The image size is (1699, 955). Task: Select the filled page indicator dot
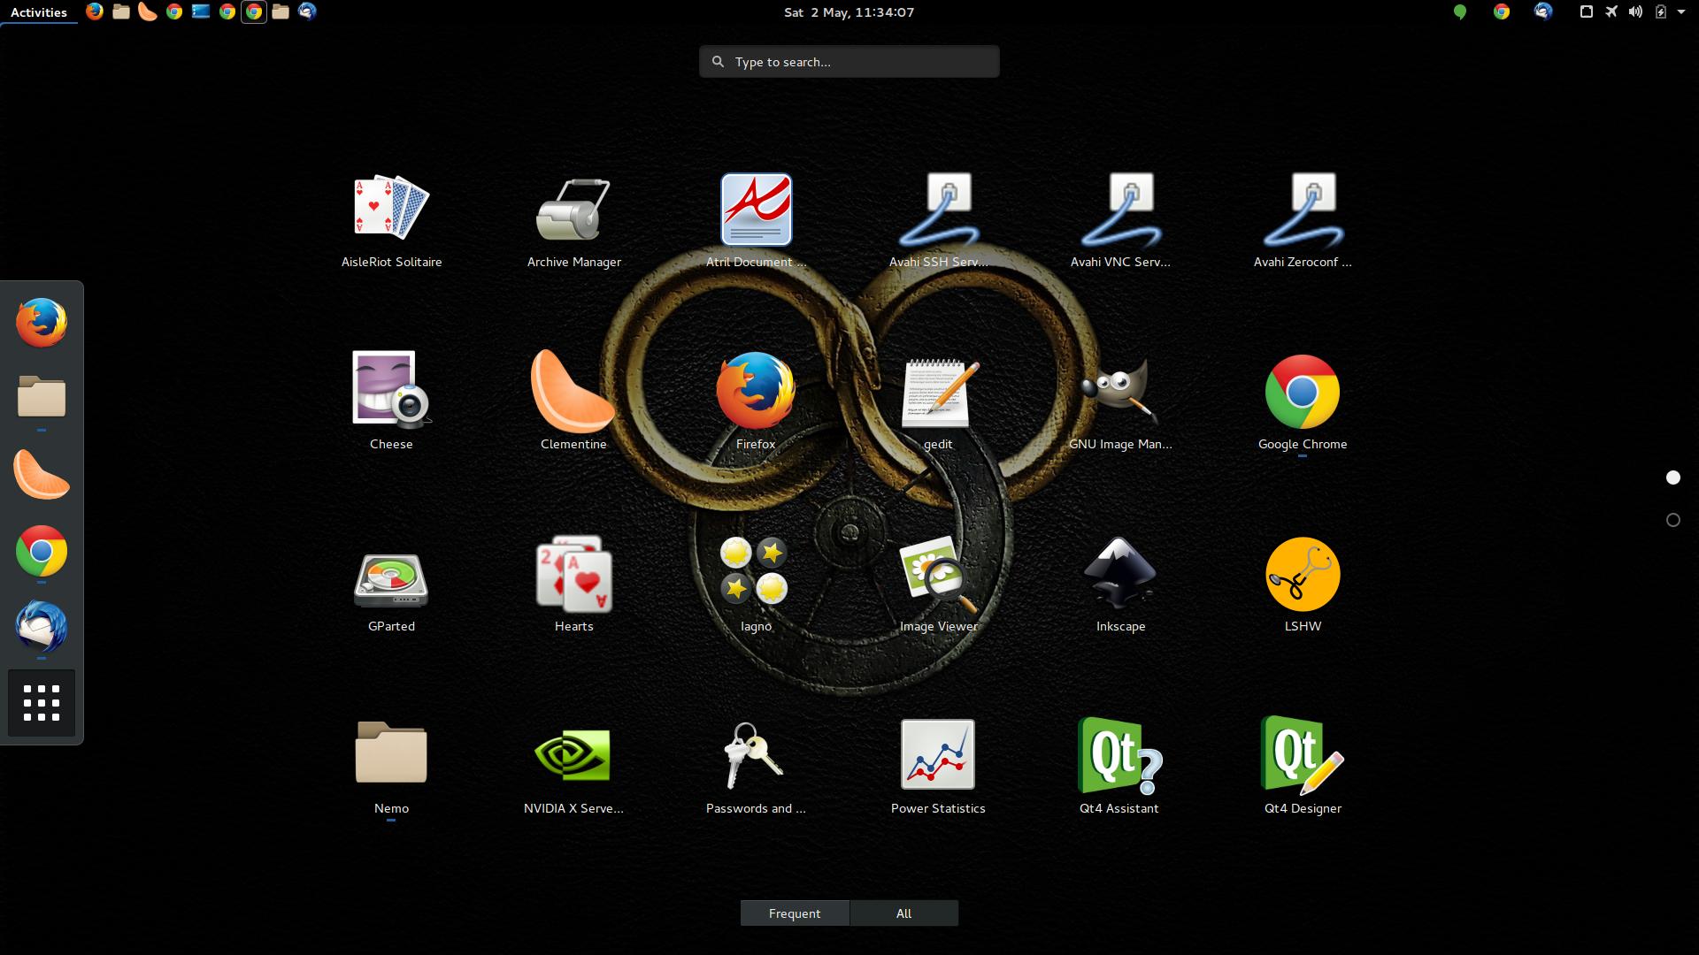point(1672,477)
